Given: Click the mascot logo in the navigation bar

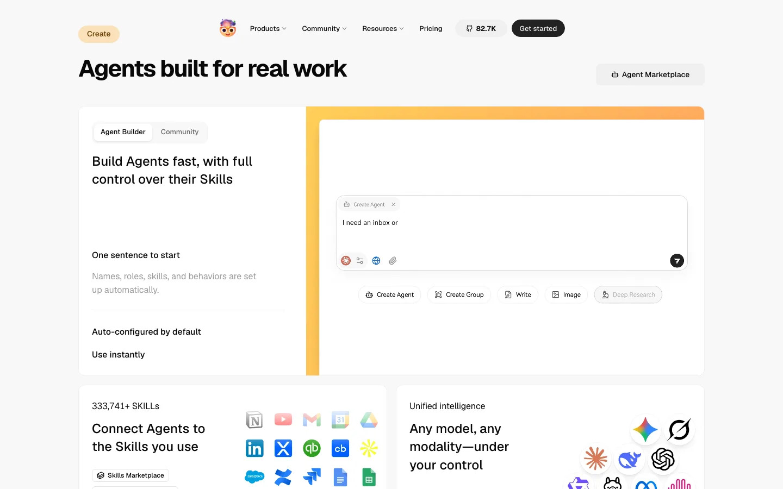Looking at the screenshot, I should pyautogui.click(x=228, y=28).
